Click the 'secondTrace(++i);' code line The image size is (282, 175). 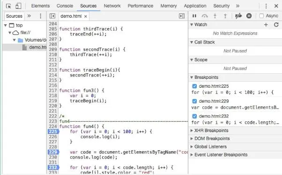pos(92,75)
